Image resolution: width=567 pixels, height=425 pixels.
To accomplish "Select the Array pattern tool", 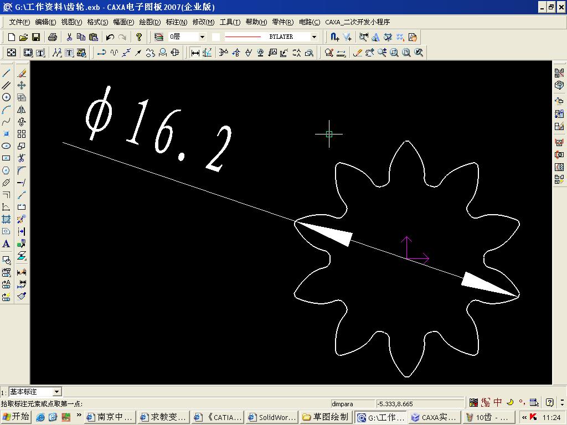I will pos(22,134).
